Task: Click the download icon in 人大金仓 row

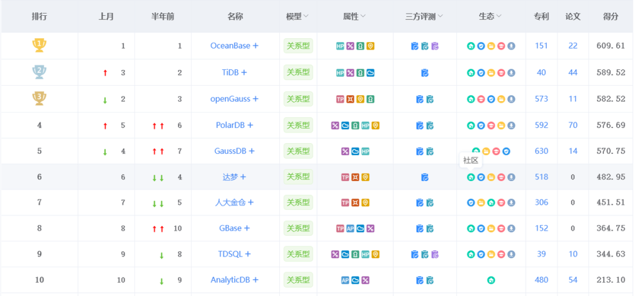Action: [x=512, y=203]
